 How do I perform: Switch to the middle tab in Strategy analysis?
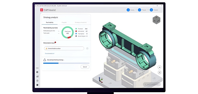pyautogui.click(x=64, y=22)
